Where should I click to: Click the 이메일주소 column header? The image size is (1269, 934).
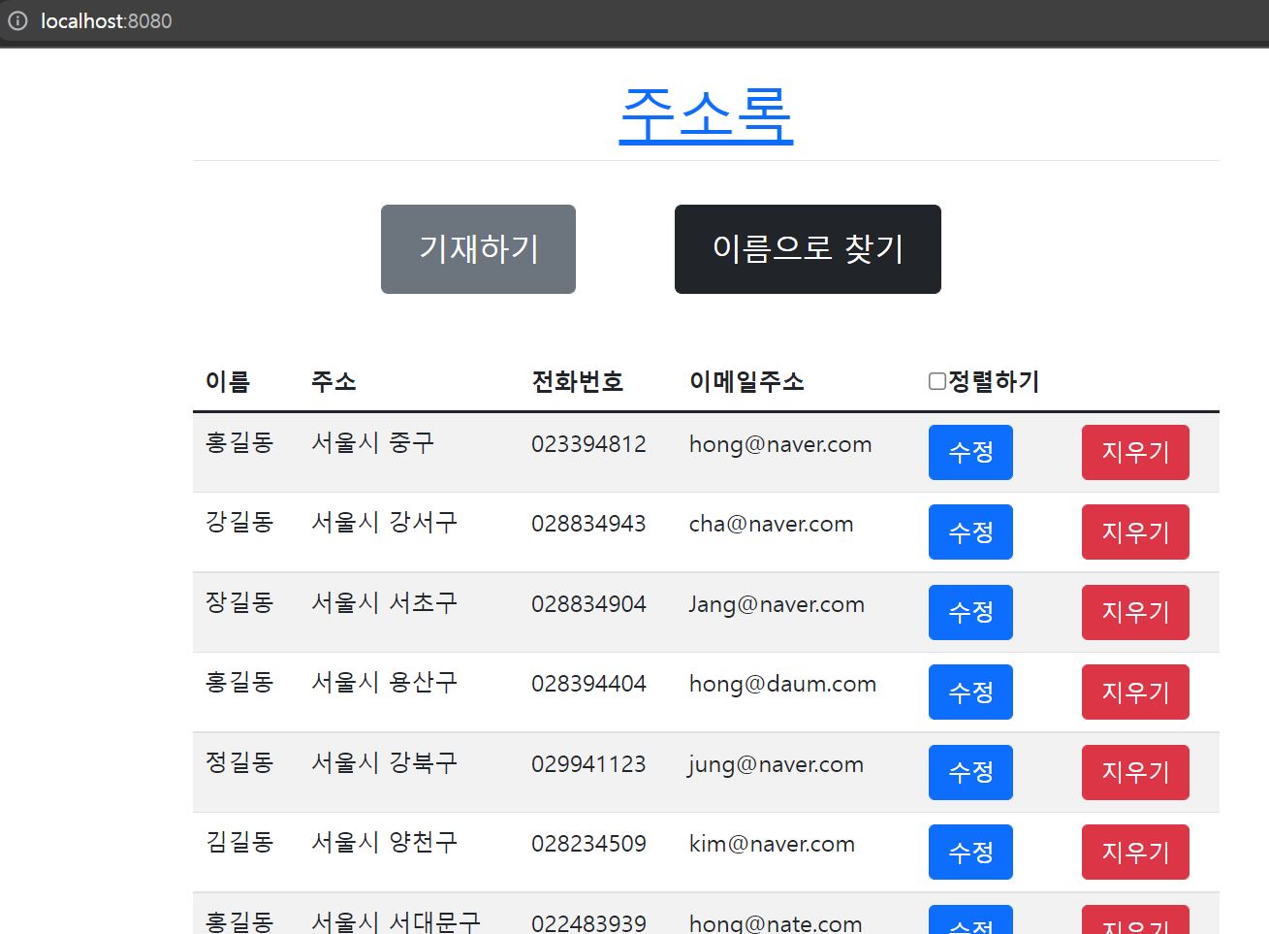click(x=746, y=381)
